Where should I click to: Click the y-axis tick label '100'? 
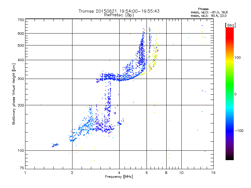[21, 151]
